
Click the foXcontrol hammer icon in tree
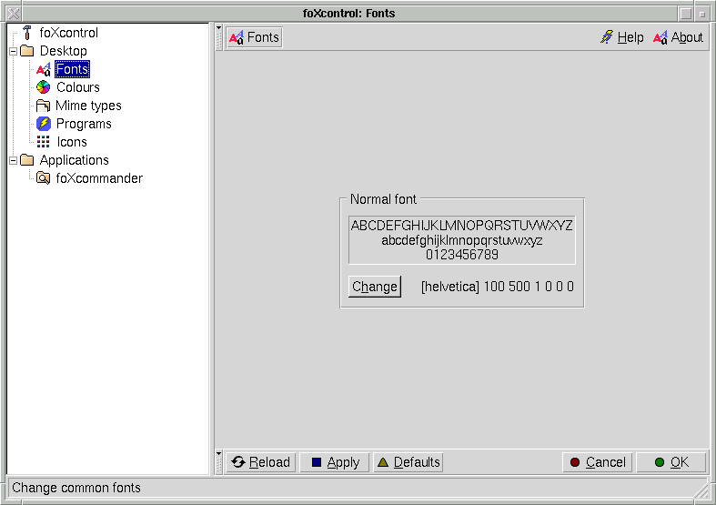click(x=27, y=33)
